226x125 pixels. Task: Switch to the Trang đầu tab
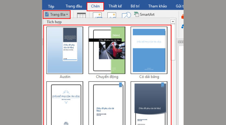[x=74, y=6]
